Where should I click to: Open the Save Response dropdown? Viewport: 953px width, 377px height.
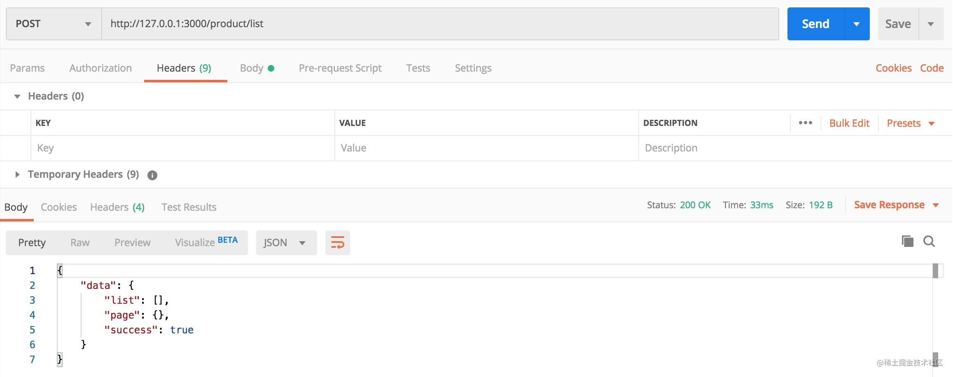[x=896, y=205]
